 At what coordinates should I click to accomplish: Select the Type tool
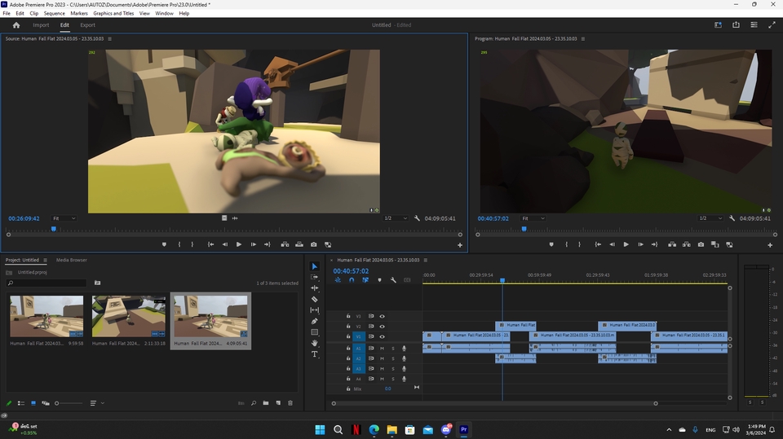[x=315, y=354]
